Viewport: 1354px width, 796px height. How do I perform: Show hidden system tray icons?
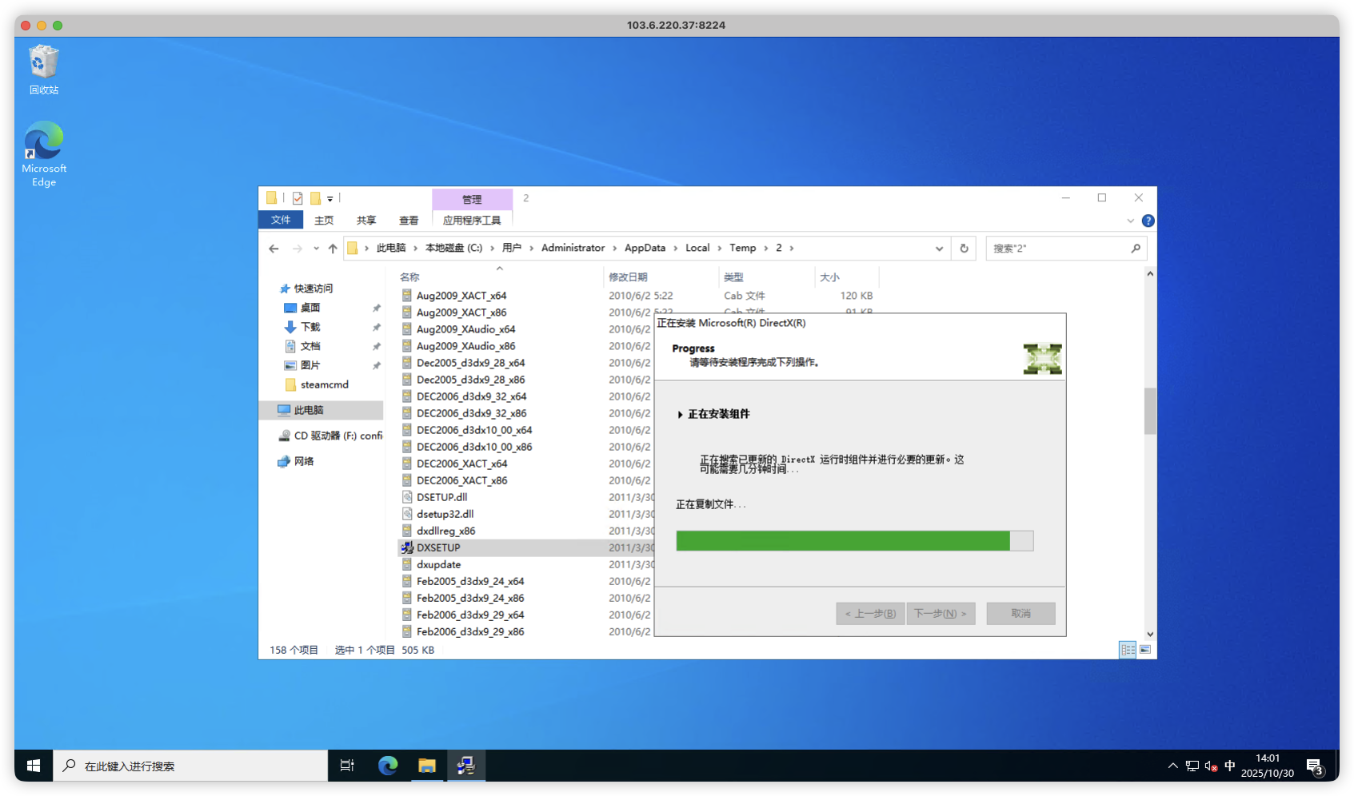(x=1172, y=766)
